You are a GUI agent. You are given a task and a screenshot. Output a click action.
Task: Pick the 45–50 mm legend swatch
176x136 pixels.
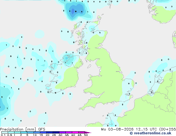[82, 132]
